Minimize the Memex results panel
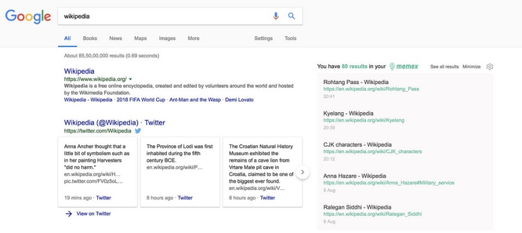Viewport: 522px width, 233px height. [472, 67]
